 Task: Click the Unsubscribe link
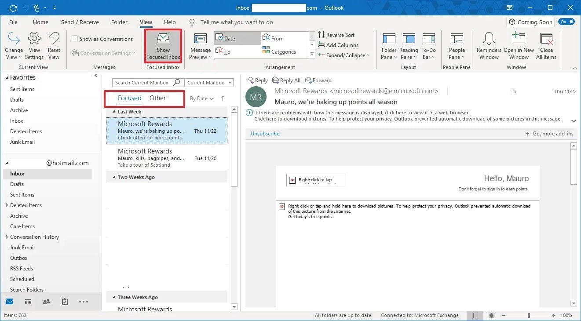(x=265, y=134)
